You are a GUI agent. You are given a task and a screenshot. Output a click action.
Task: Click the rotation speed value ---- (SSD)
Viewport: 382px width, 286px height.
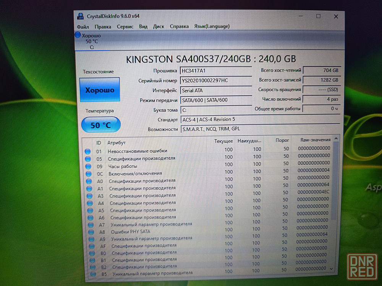[321, 90]
